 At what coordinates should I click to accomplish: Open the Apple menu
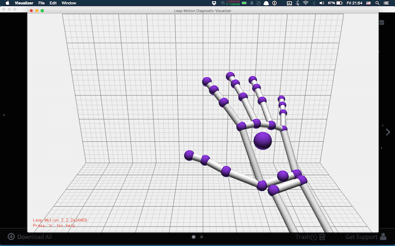(x=7, y=3)
